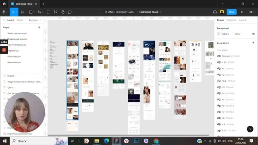Toggle background visibility eye icon

tap(253, 34)
